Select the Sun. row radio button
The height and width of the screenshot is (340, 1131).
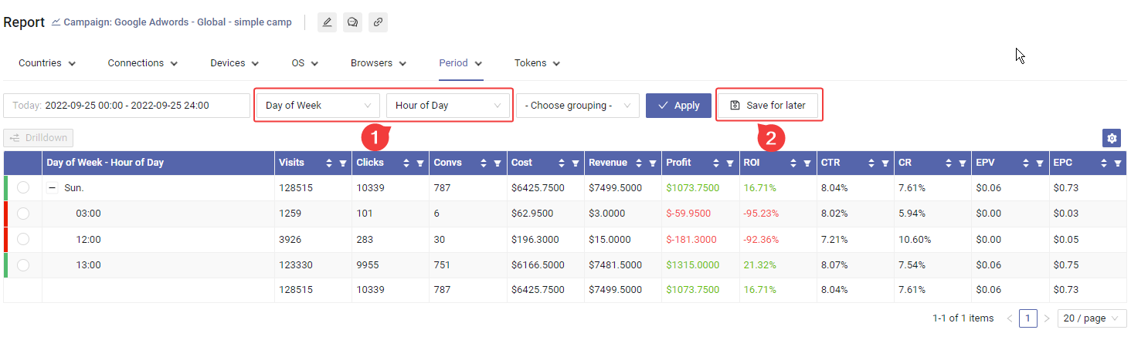[x=23, y=187]
